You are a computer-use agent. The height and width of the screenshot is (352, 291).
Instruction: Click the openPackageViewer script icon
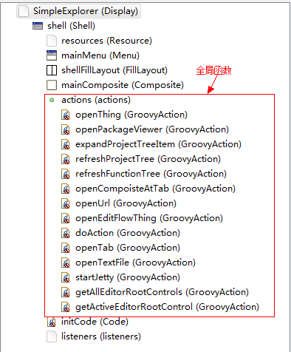(66, 129)
